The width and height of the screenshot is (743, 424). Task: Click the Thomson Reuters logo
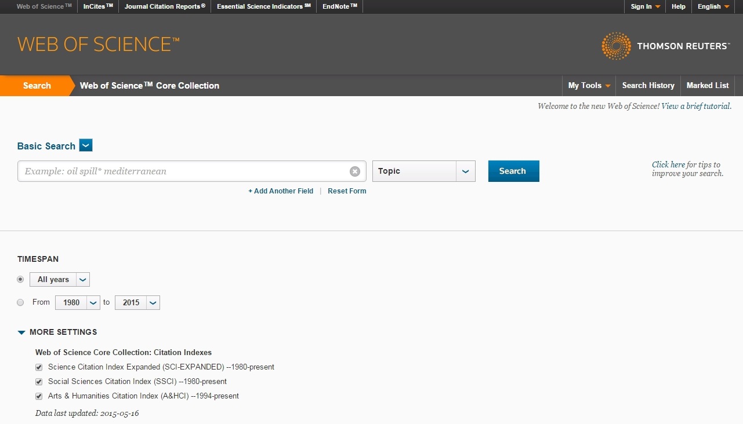(x=665, y=46)
